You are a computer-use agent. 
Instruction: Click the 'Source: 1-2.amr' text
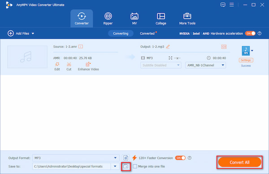(65, 47)
